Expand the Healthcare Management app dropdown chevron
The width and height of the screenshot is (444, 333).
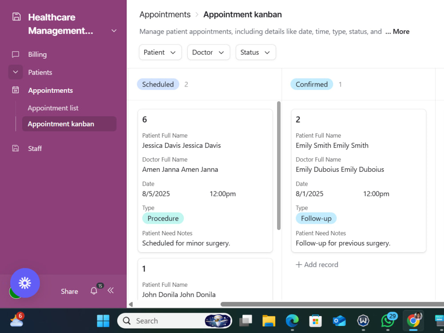coord(114,31)
